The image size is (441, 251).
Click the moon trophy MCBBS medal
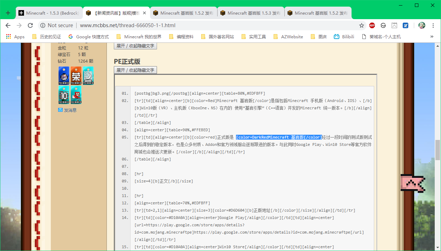tap(88, 76)
